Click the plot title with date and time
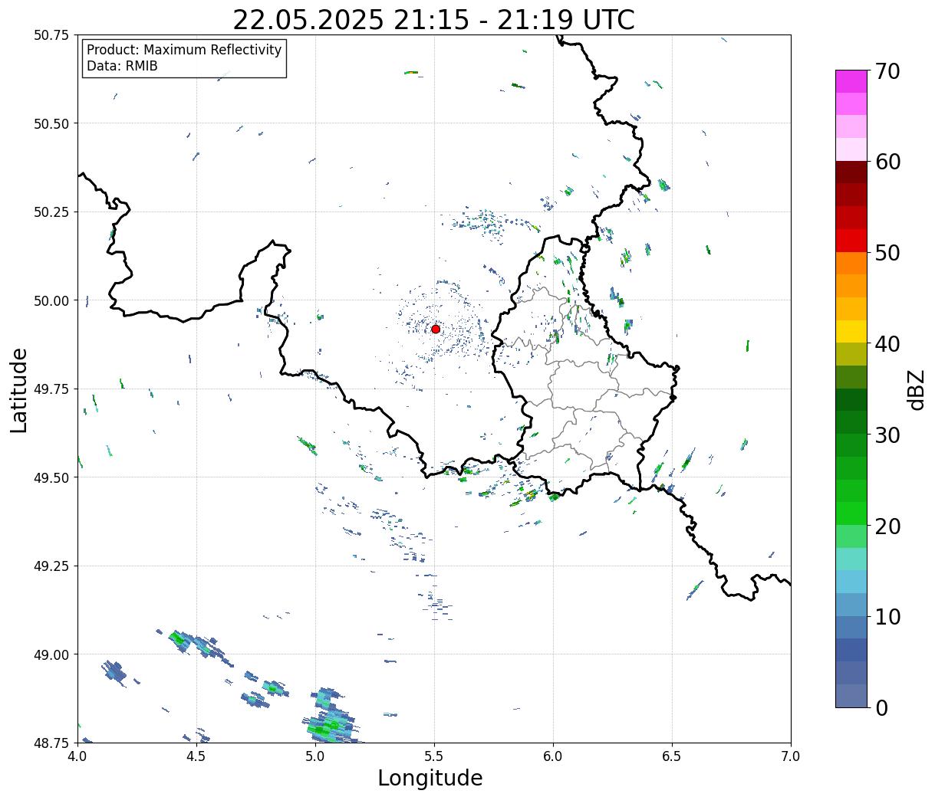Screen dimensions: 935x797 (x=434, y=20)
